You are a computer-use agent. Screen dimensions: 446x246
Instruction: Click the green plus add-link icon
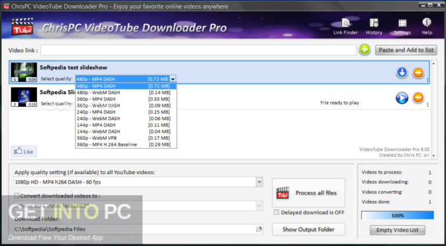(364, 50)
